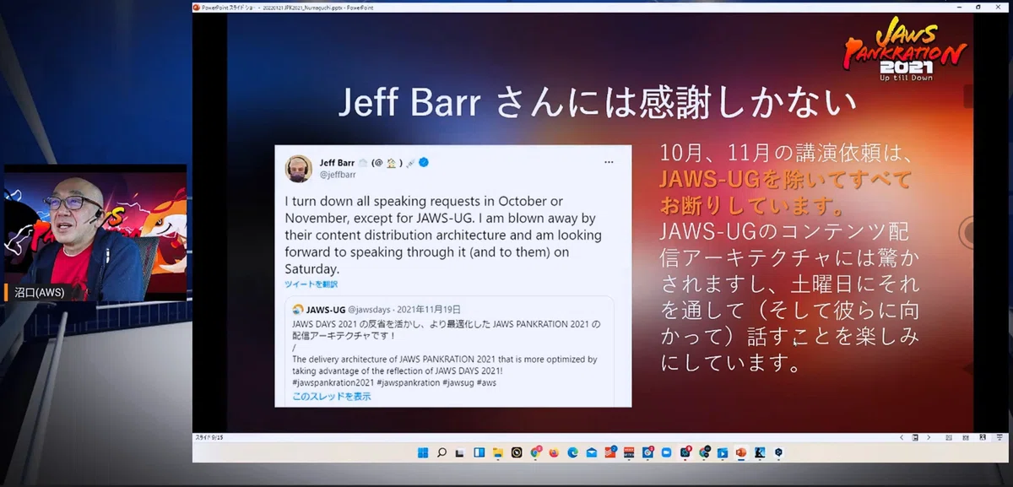The width and height of the screenshot is (1013, 487).
Task: Click @jeffbarr handle
Action: pyautogui.click(x=338, y=175)
